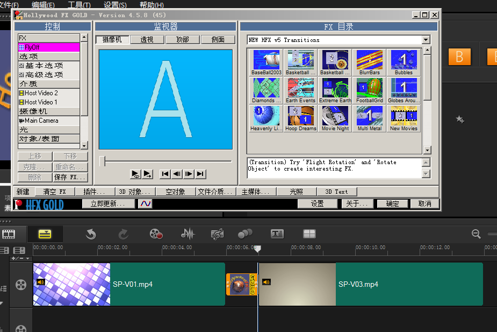Switch to timeline view in the timeline toolbar
This screenshot has width=497, height=332.
pos(45,234)
